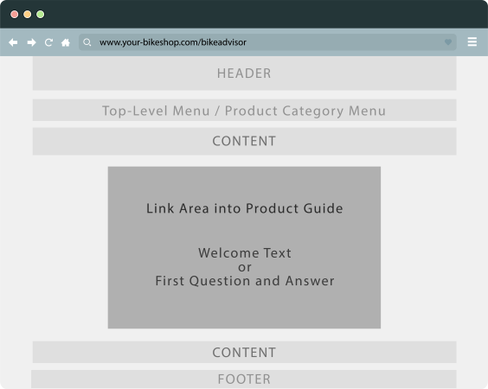Viewport: 488px width, 389px height.
Task: Click First Question and Answer text
Action: click(245, 281)
